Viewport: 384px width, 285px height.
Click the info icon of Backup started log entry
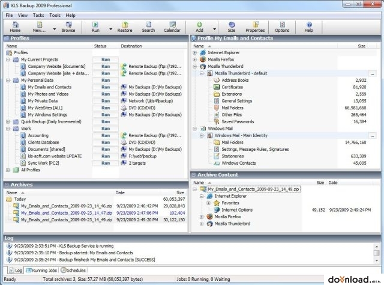pyautogui.click(x=10, y=253)
